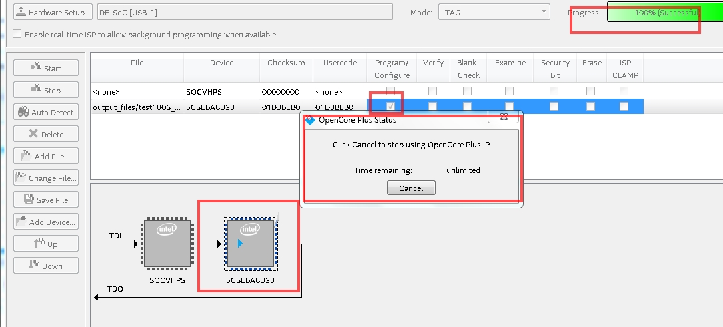Click the Verify column header
This screenshot has width=723, height=327.
[433, 68]
